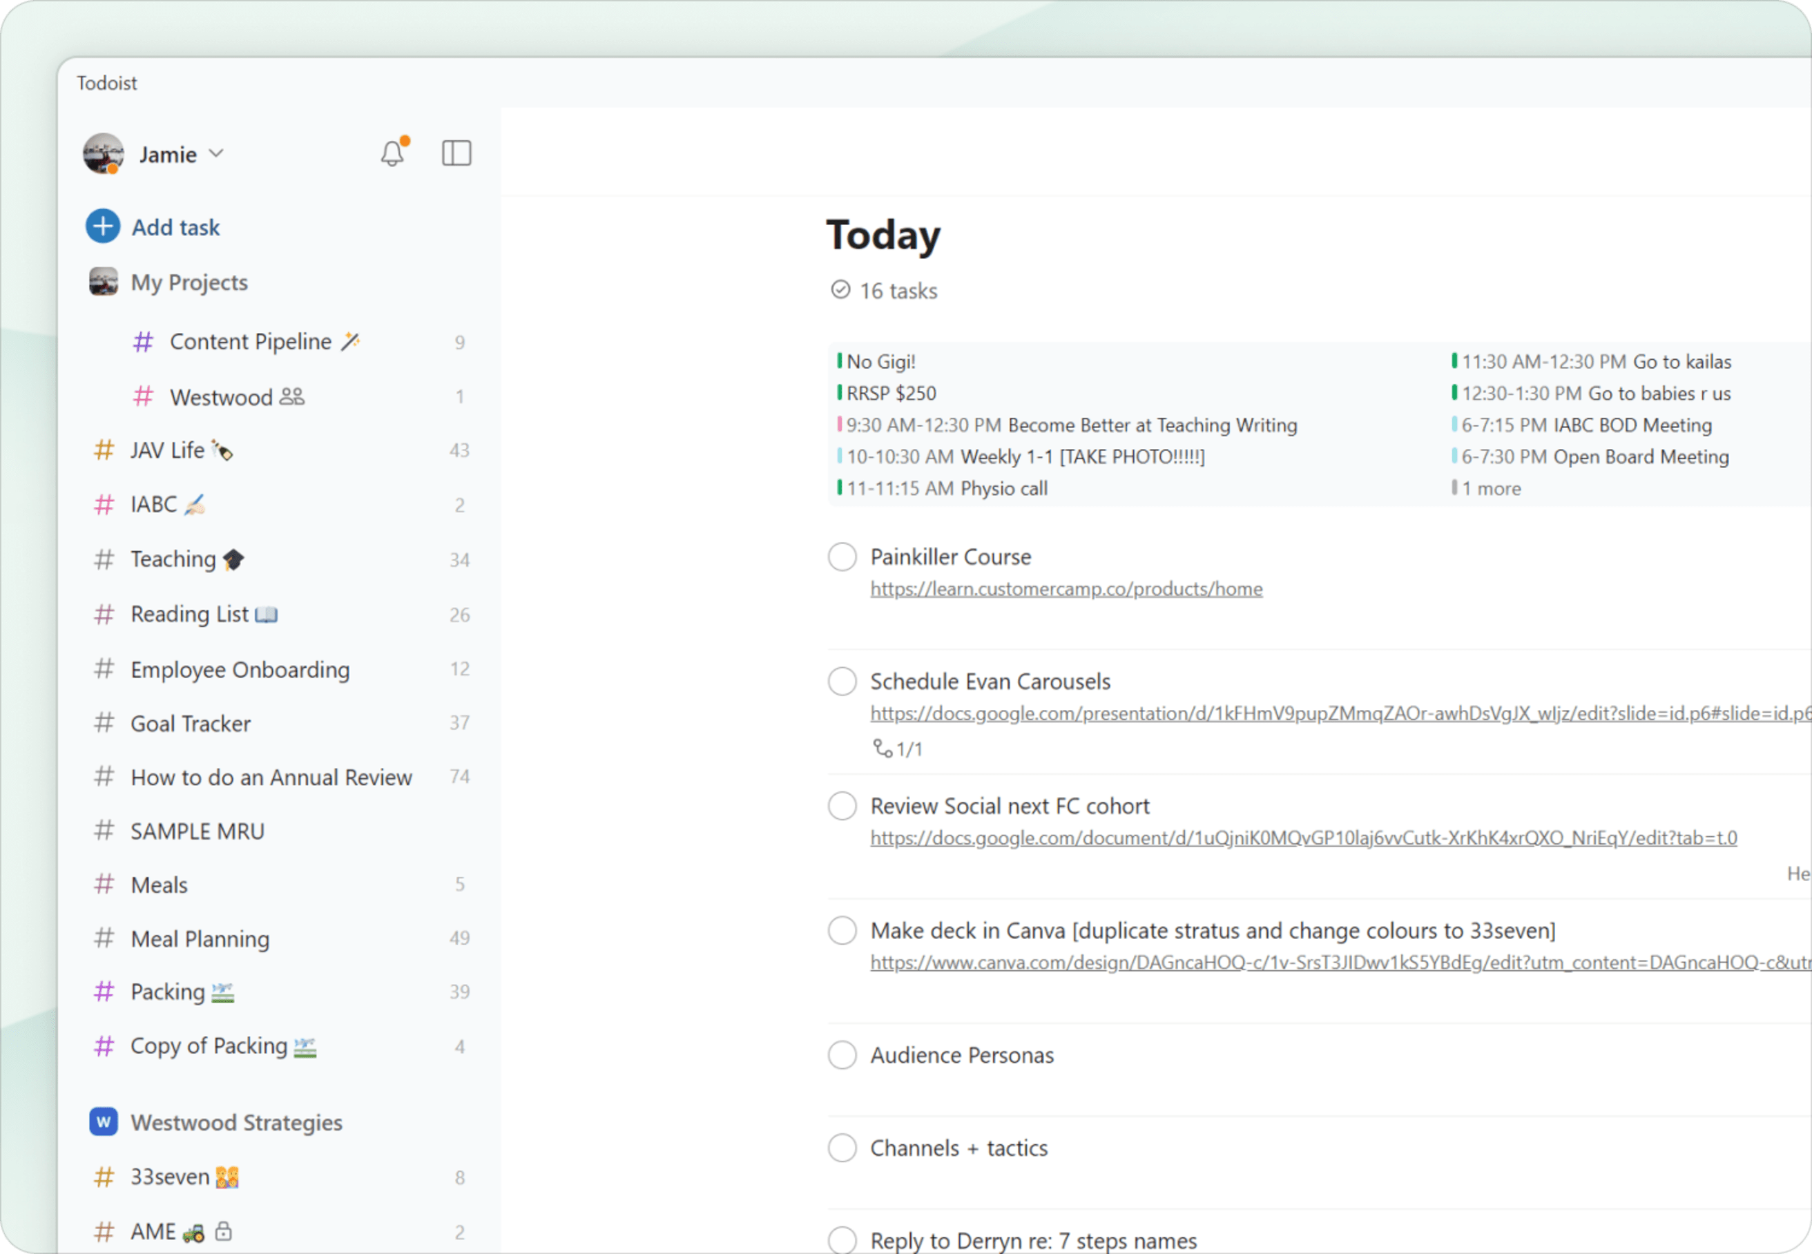
Task: Click the IABC BOD Meeting event
Action: (1583, 425)
